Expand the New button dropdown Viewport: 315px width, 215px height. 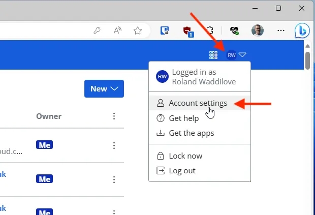tap(104, 88)
